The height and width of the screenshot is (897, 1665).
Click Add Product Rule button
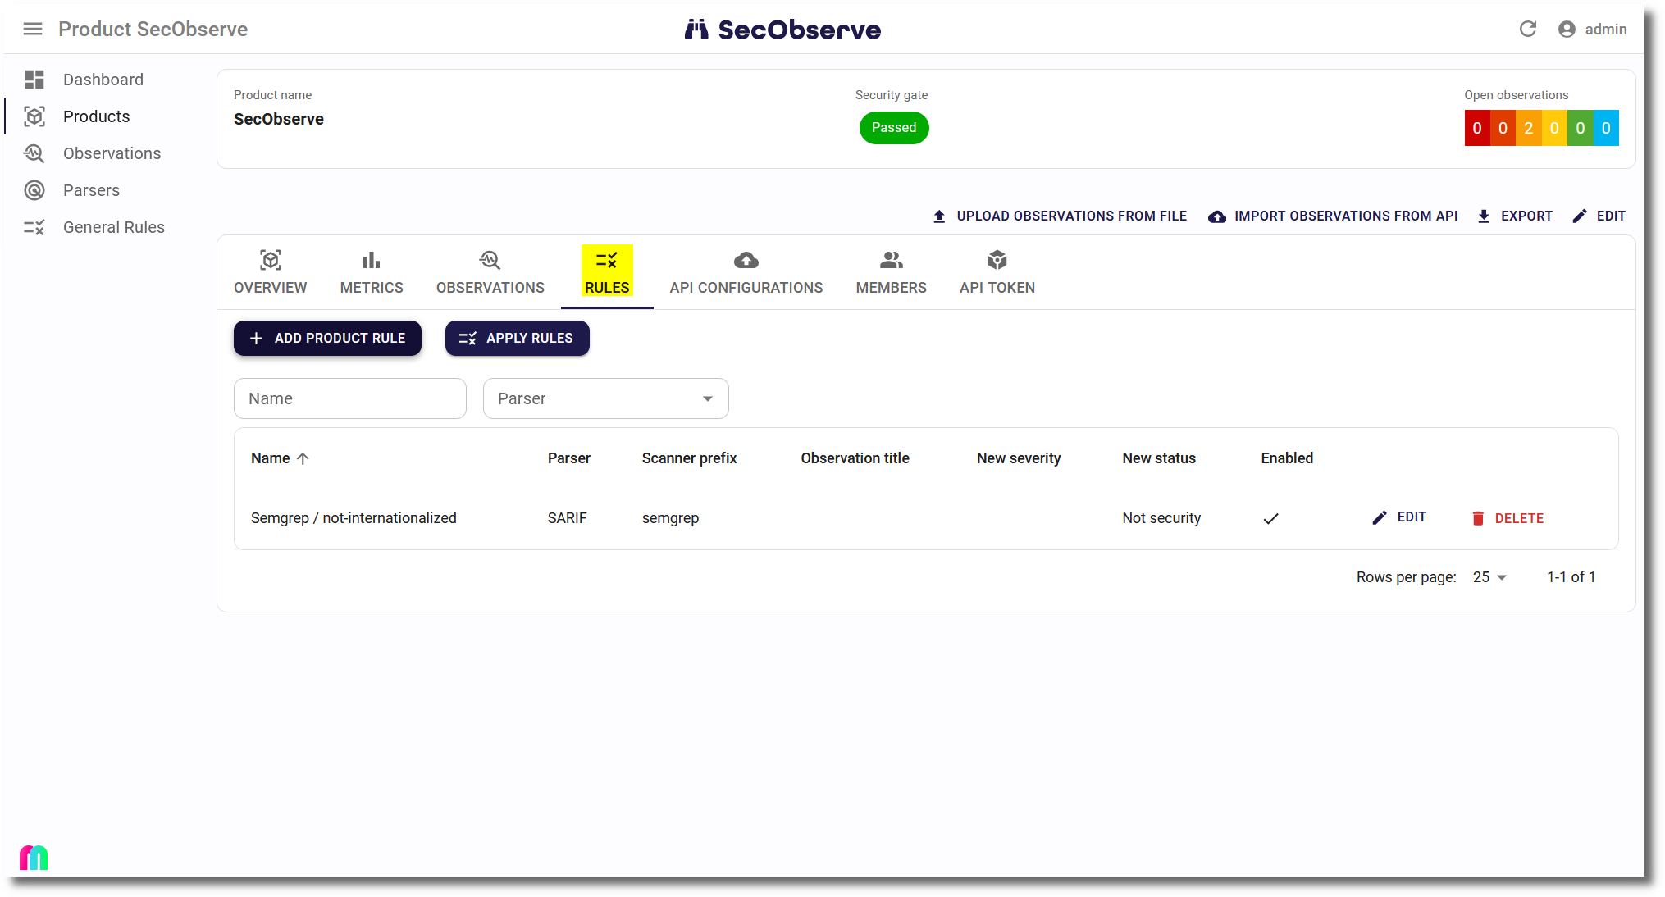click(x=327, y=338)
